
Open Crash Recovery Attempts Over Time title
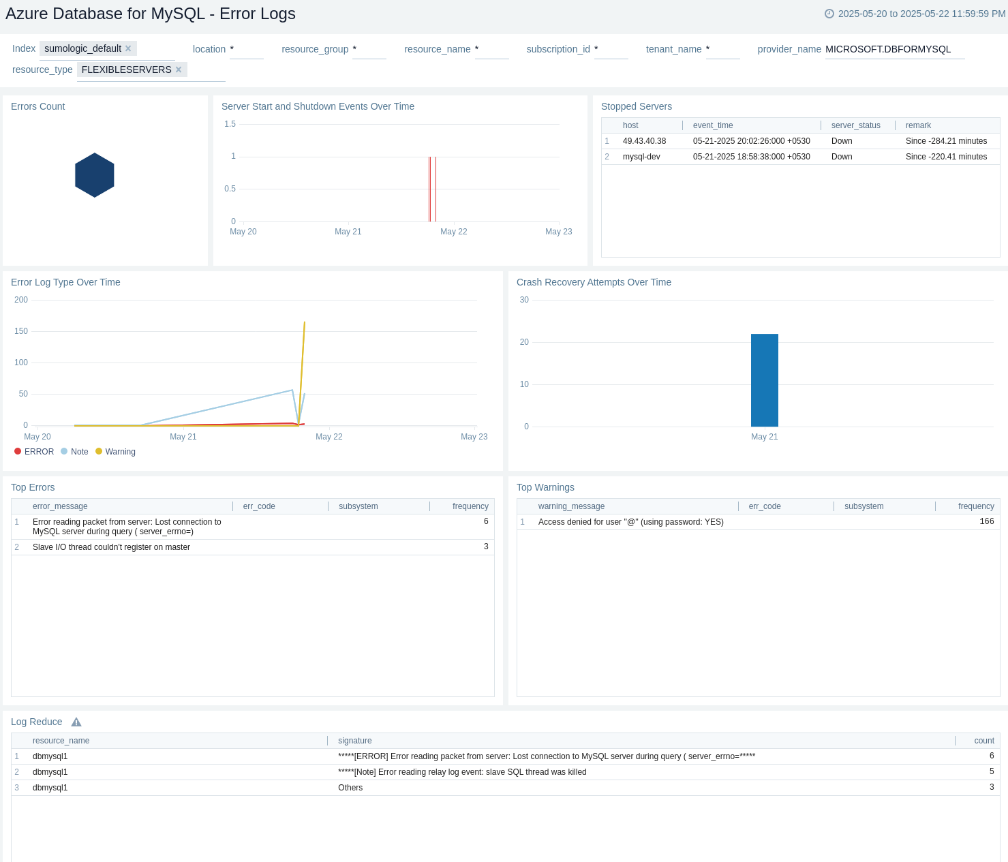[x=594, y=282]
